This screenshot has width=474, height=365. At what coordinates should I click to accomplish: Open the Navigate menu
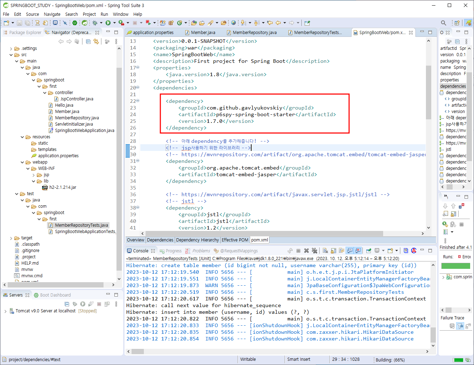pos(52,14)
